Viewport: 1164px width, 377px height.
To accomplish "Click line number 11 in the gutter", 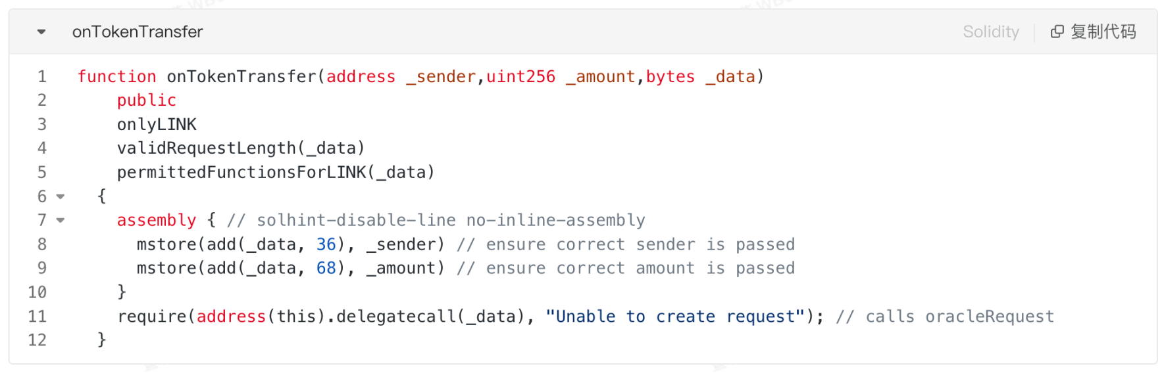I will click(38, 317).
